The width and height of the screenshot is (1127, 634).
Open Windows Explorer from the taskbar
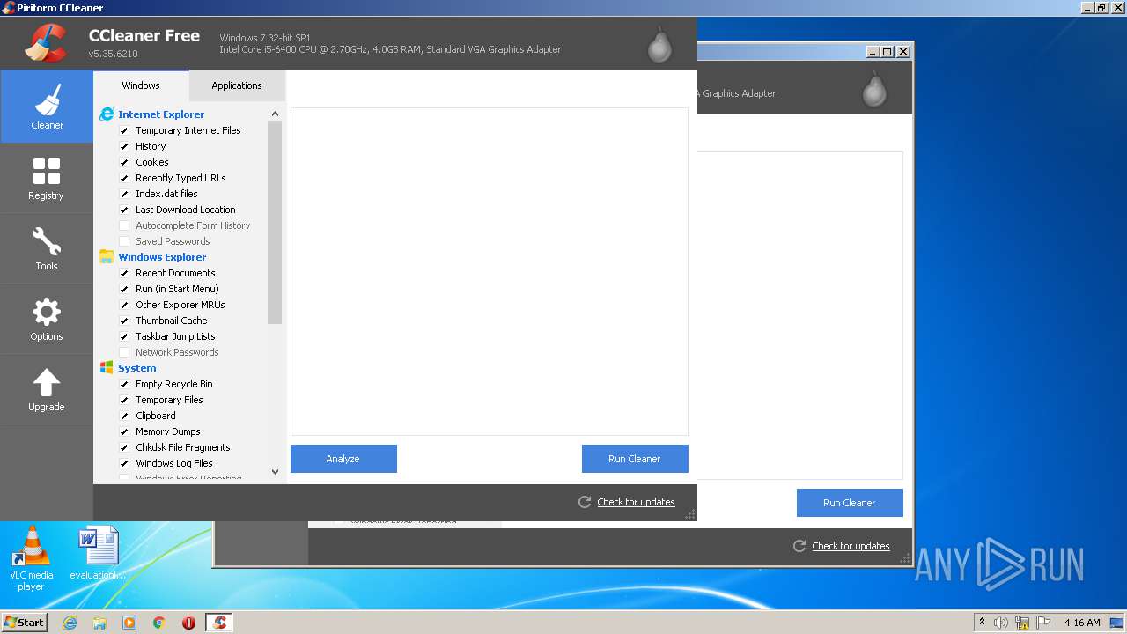[x=99, y=623]
